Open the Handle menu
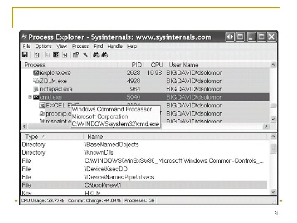 (115, 46)
